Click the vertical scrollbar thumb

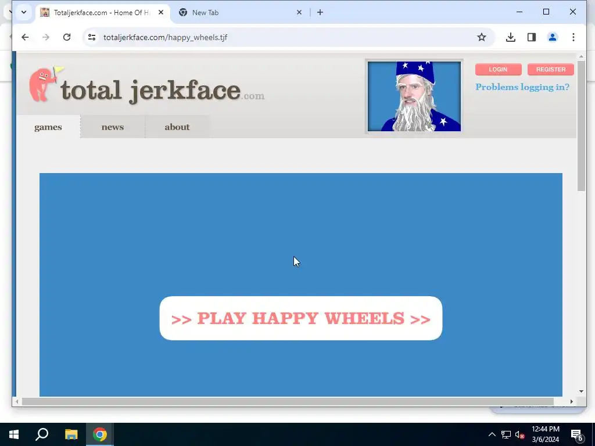581,126
